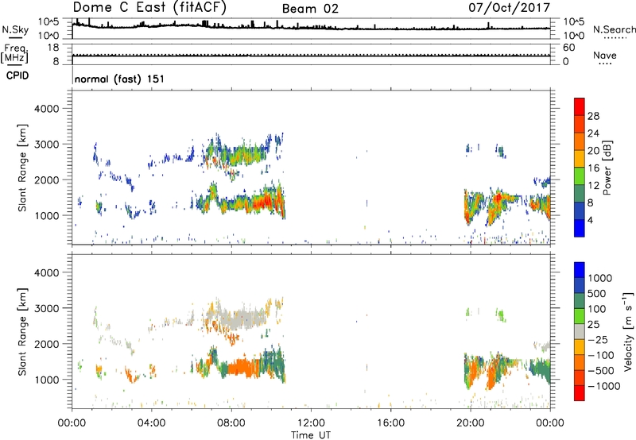Click the 'Velocity [m s⁻¹]' color bar label
The image size is (636, 440).
[628, 331]
